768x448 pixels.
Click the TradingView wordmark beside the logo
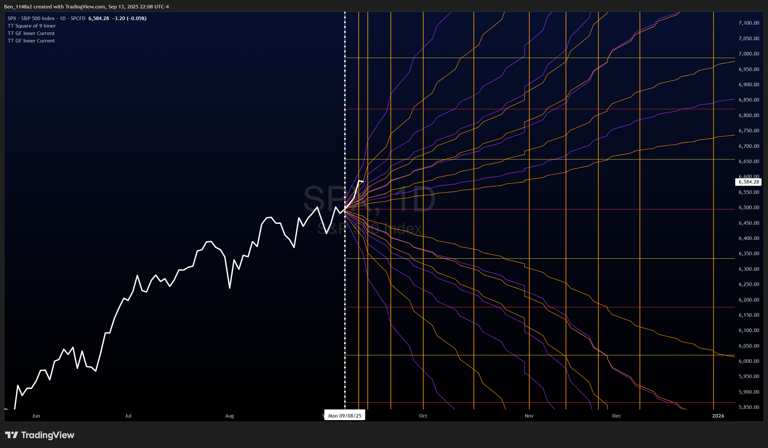(x=48, y=435)
